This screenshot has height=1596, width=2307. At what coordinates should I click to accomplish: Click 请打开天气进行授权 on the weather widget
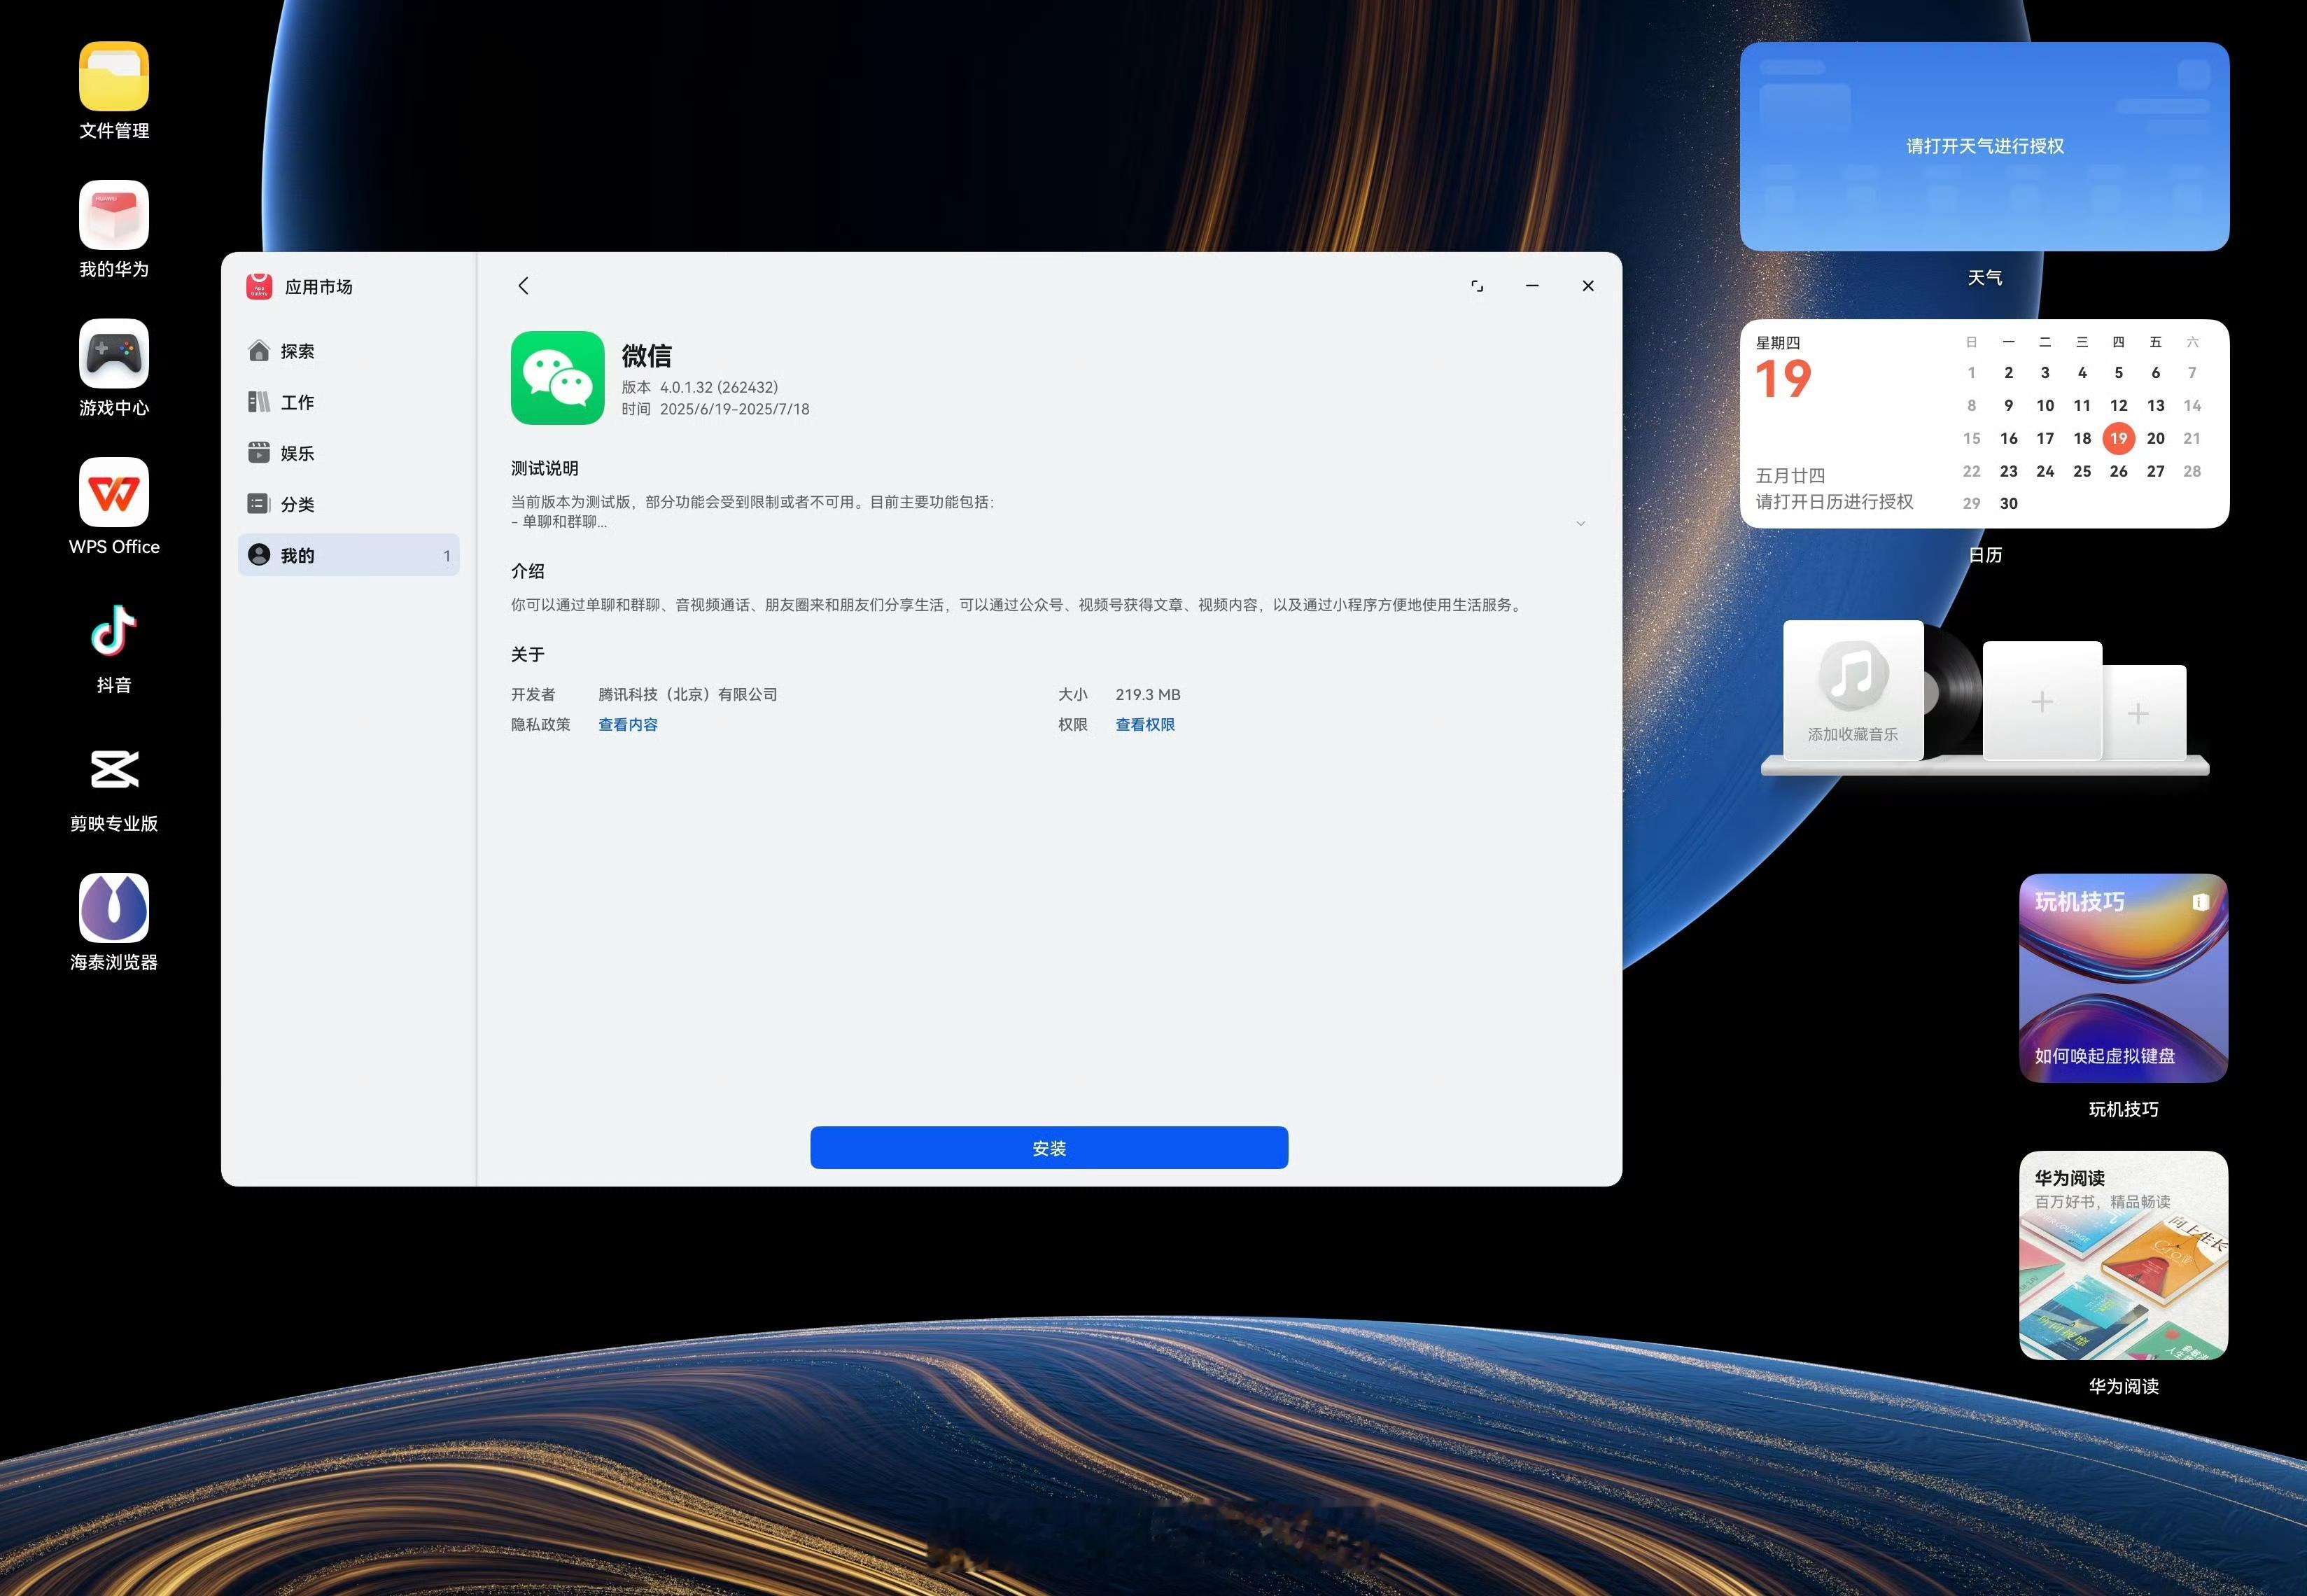pos(1985,146)
